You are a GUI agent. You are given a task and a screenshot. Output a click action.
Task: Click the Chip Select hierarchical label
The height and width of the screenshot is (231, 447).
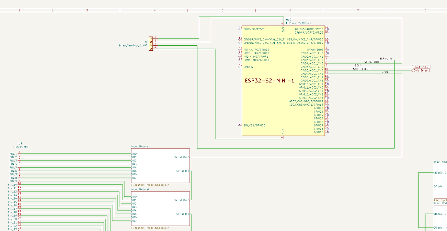pyautogui.click(x=420, y=70)
